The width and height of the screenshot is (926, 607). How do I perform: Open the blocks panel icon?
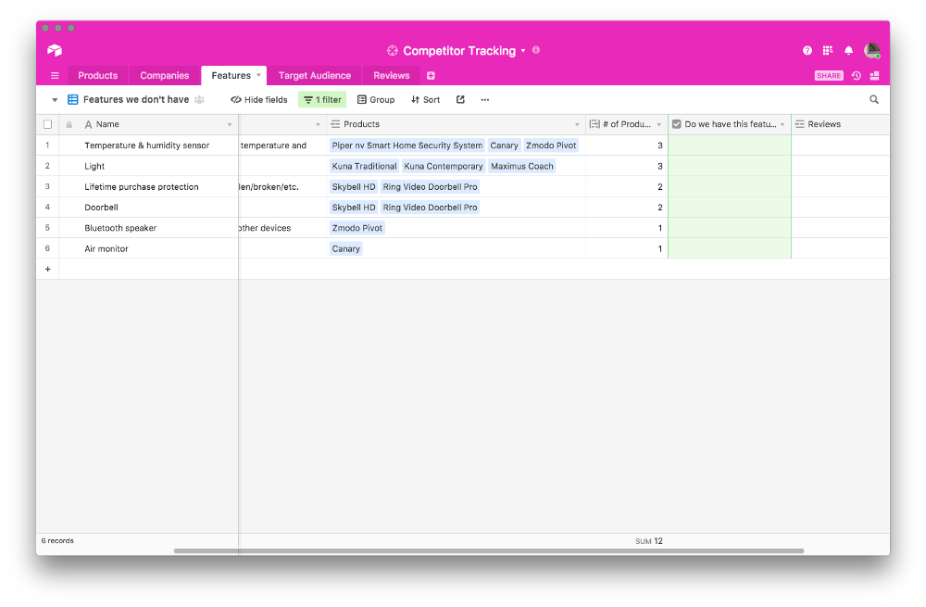coord(875,76)
